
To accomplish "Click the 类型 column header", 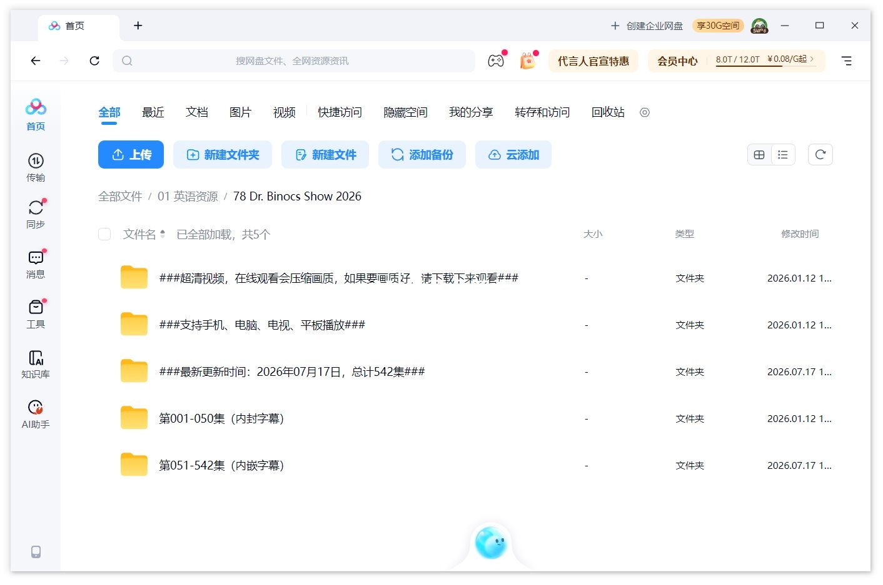I will (x=685, y=234).
